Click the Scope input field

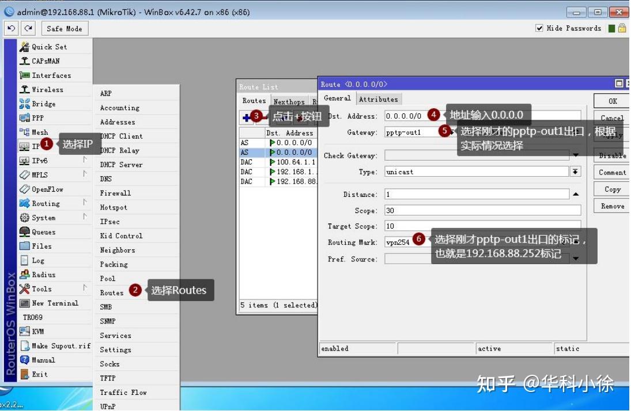[x=482, y=210]
